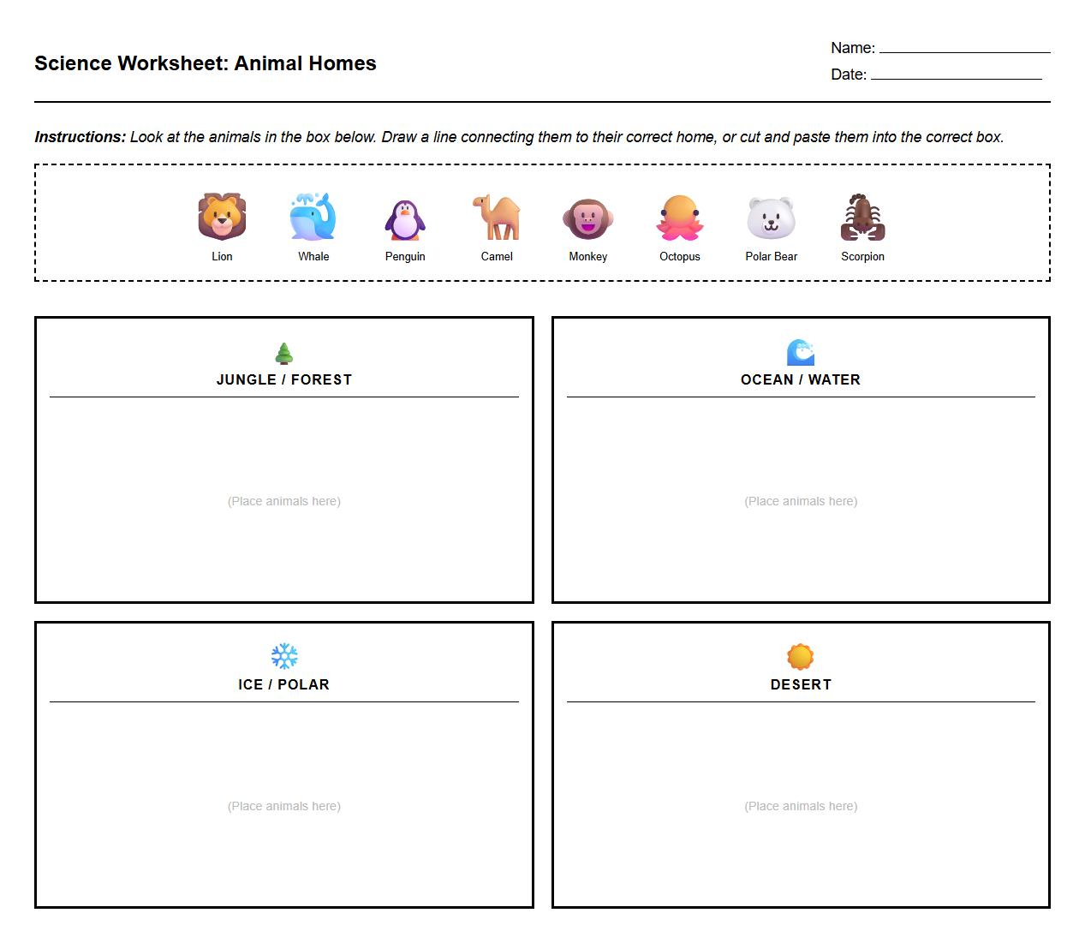
Task: Select the Lion emoji icon
Action: coord(222,218)
